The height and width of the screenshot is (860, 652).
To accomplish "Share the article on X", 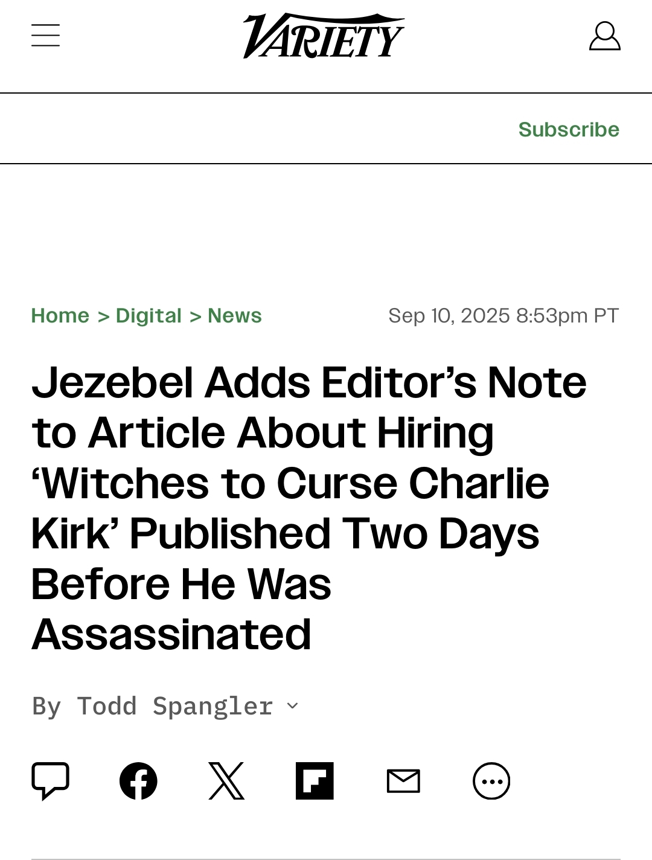I will [x=226, y=781].
